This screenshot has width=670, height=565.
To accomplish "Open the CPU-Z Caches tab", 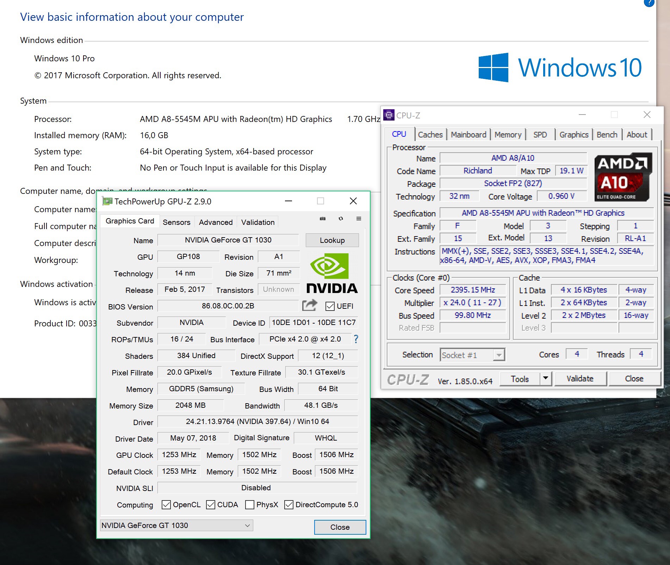I will point(430,135).
